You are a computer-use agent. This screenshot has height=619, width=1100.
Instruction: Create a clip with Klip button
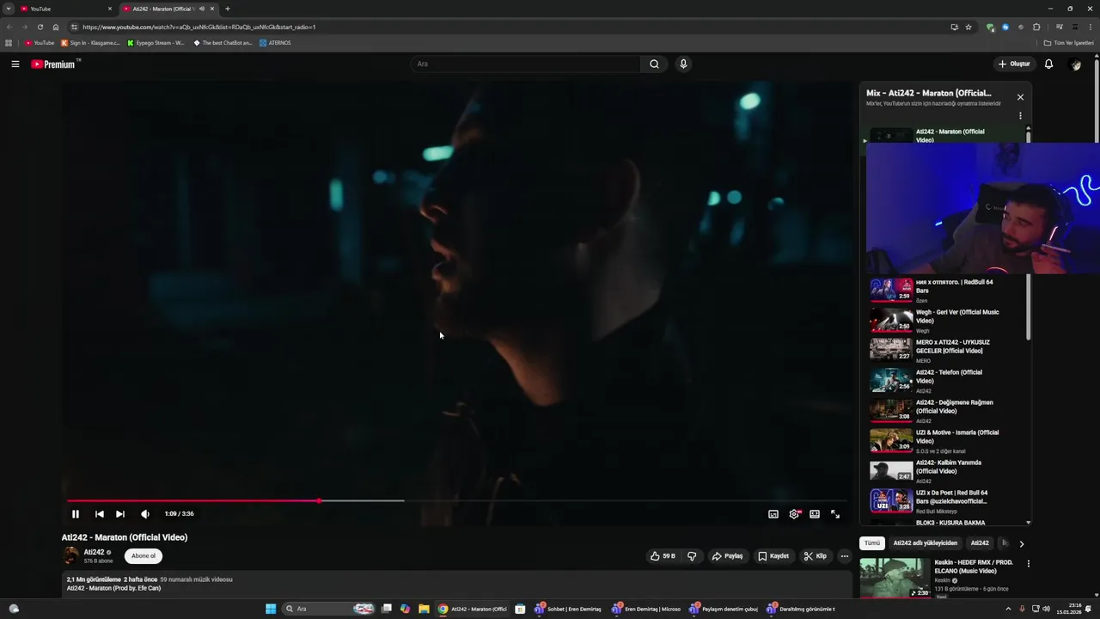point(816,556)
